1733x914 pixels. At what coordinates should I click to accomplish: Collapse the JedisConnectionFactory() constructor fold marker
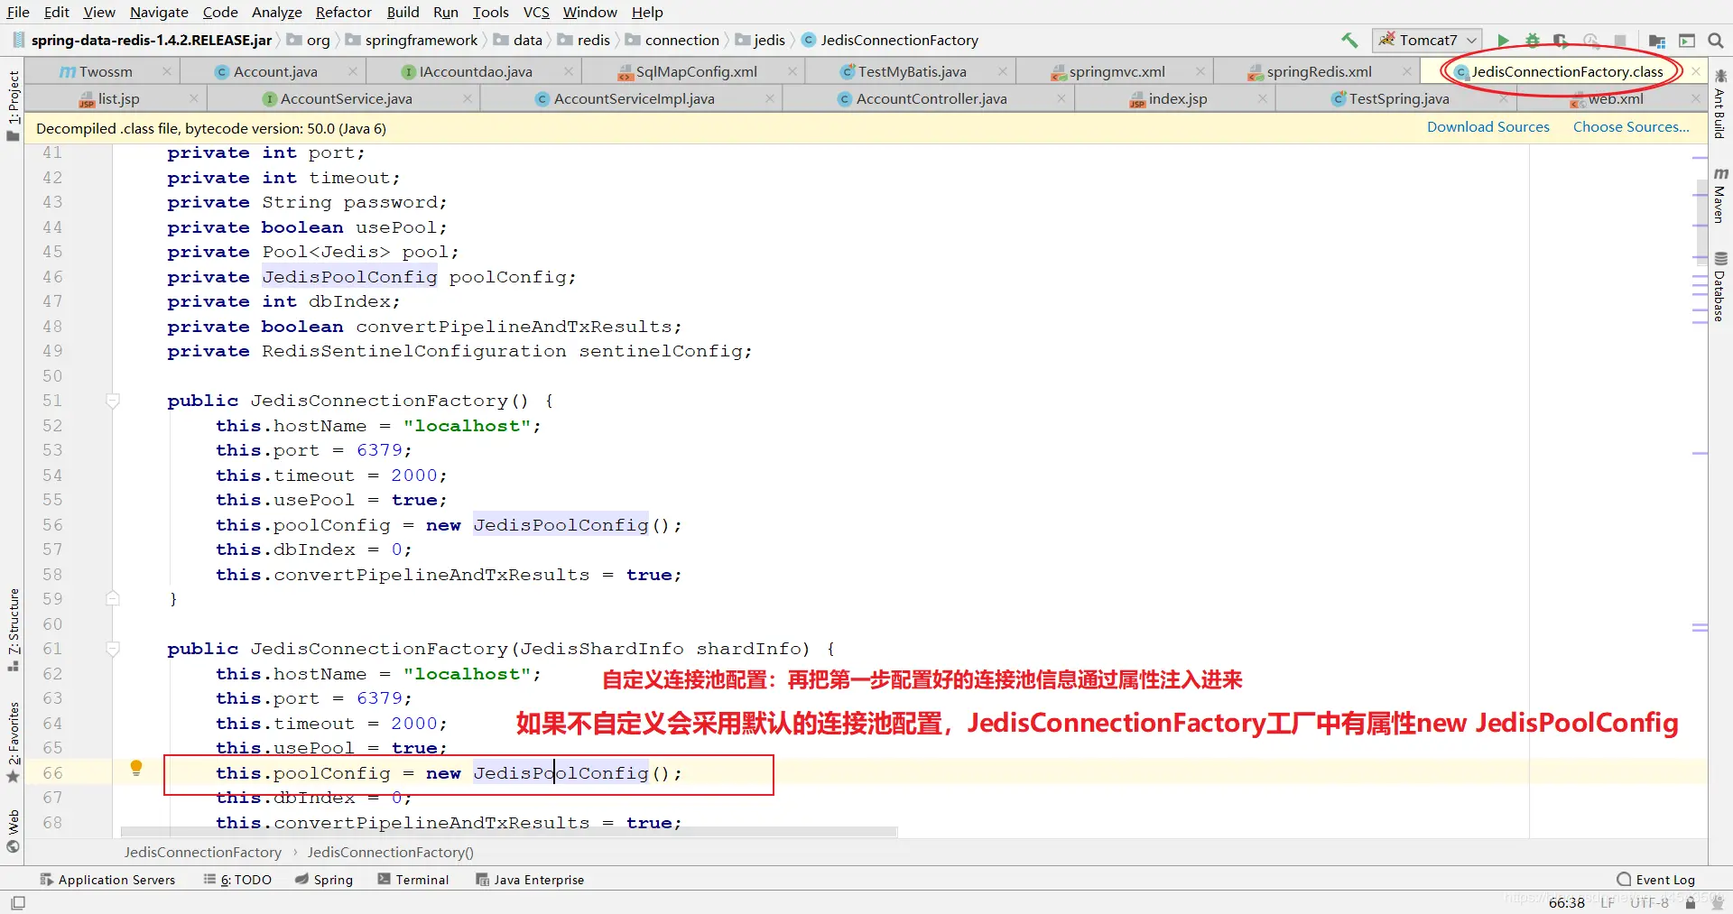tap(113, 401)
